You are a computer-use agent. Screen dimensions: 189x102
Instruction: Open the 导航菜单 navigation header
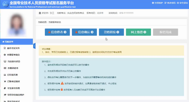(x=16, y=42)
